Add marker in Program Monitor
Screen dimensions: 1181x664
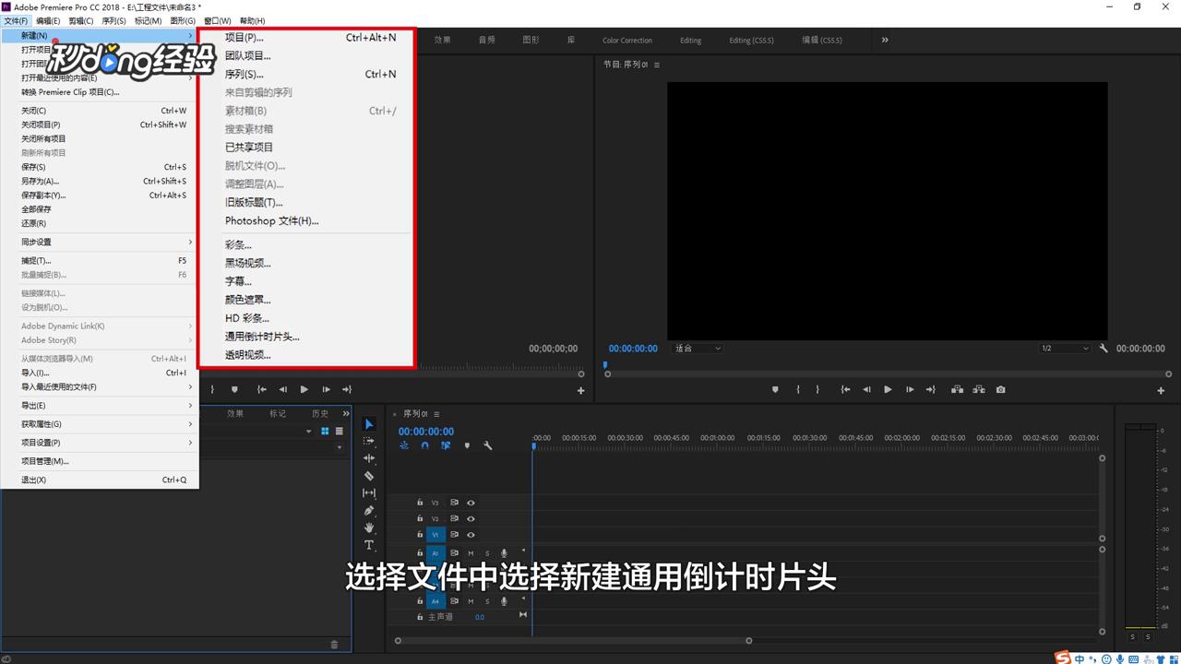point(775,389)
